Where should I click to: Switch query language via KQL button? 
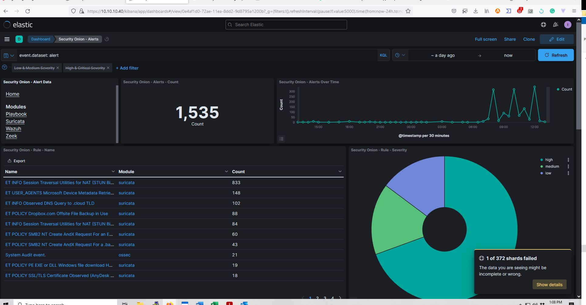(x=383, y=55)
